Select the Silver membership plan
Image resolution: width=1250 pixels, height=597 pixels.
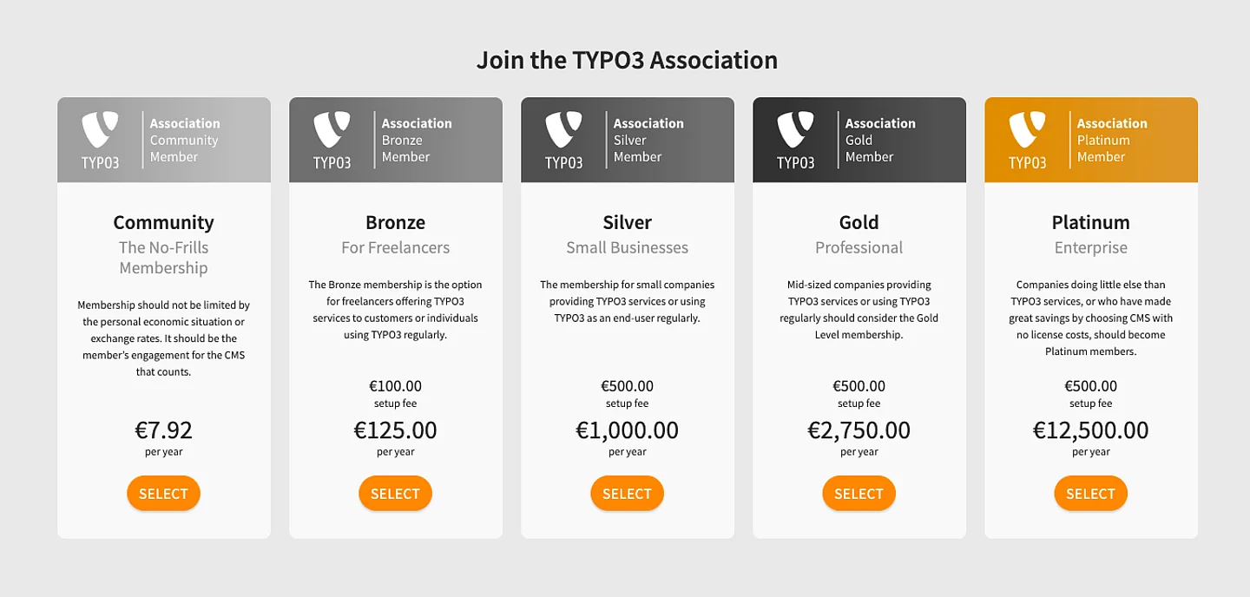(x=627, y=493)
